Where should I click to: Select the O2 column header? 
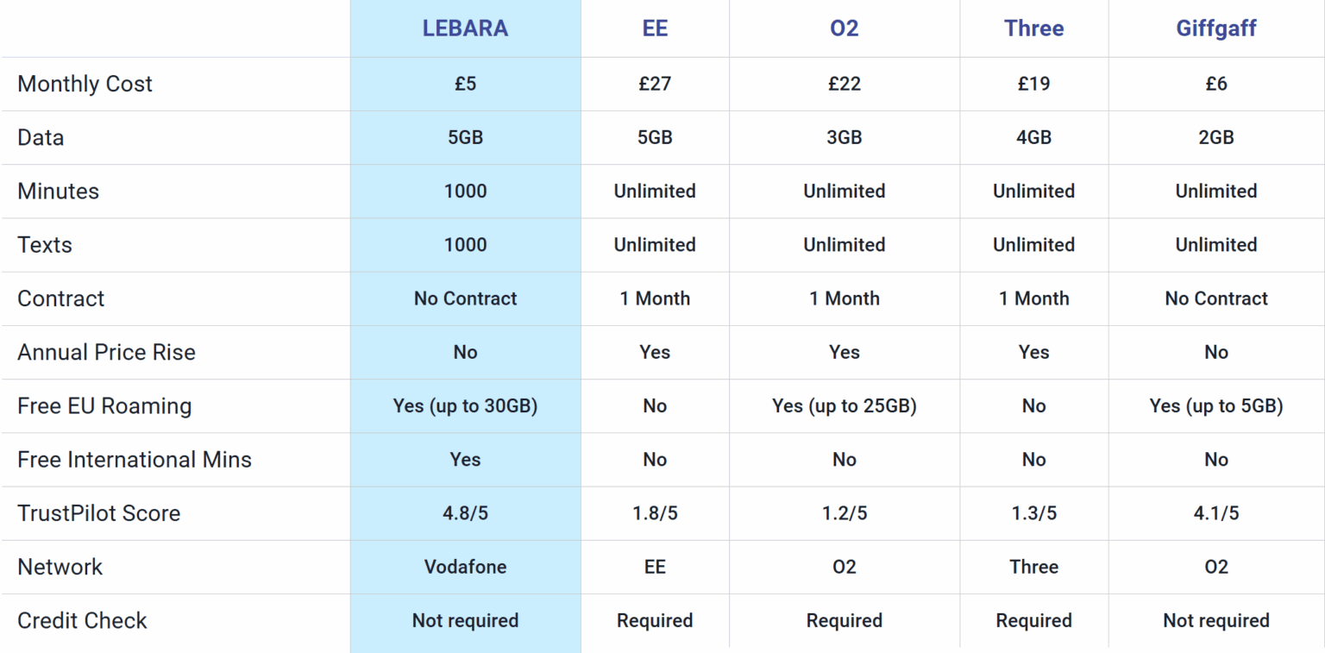click(x=844, y=28)
